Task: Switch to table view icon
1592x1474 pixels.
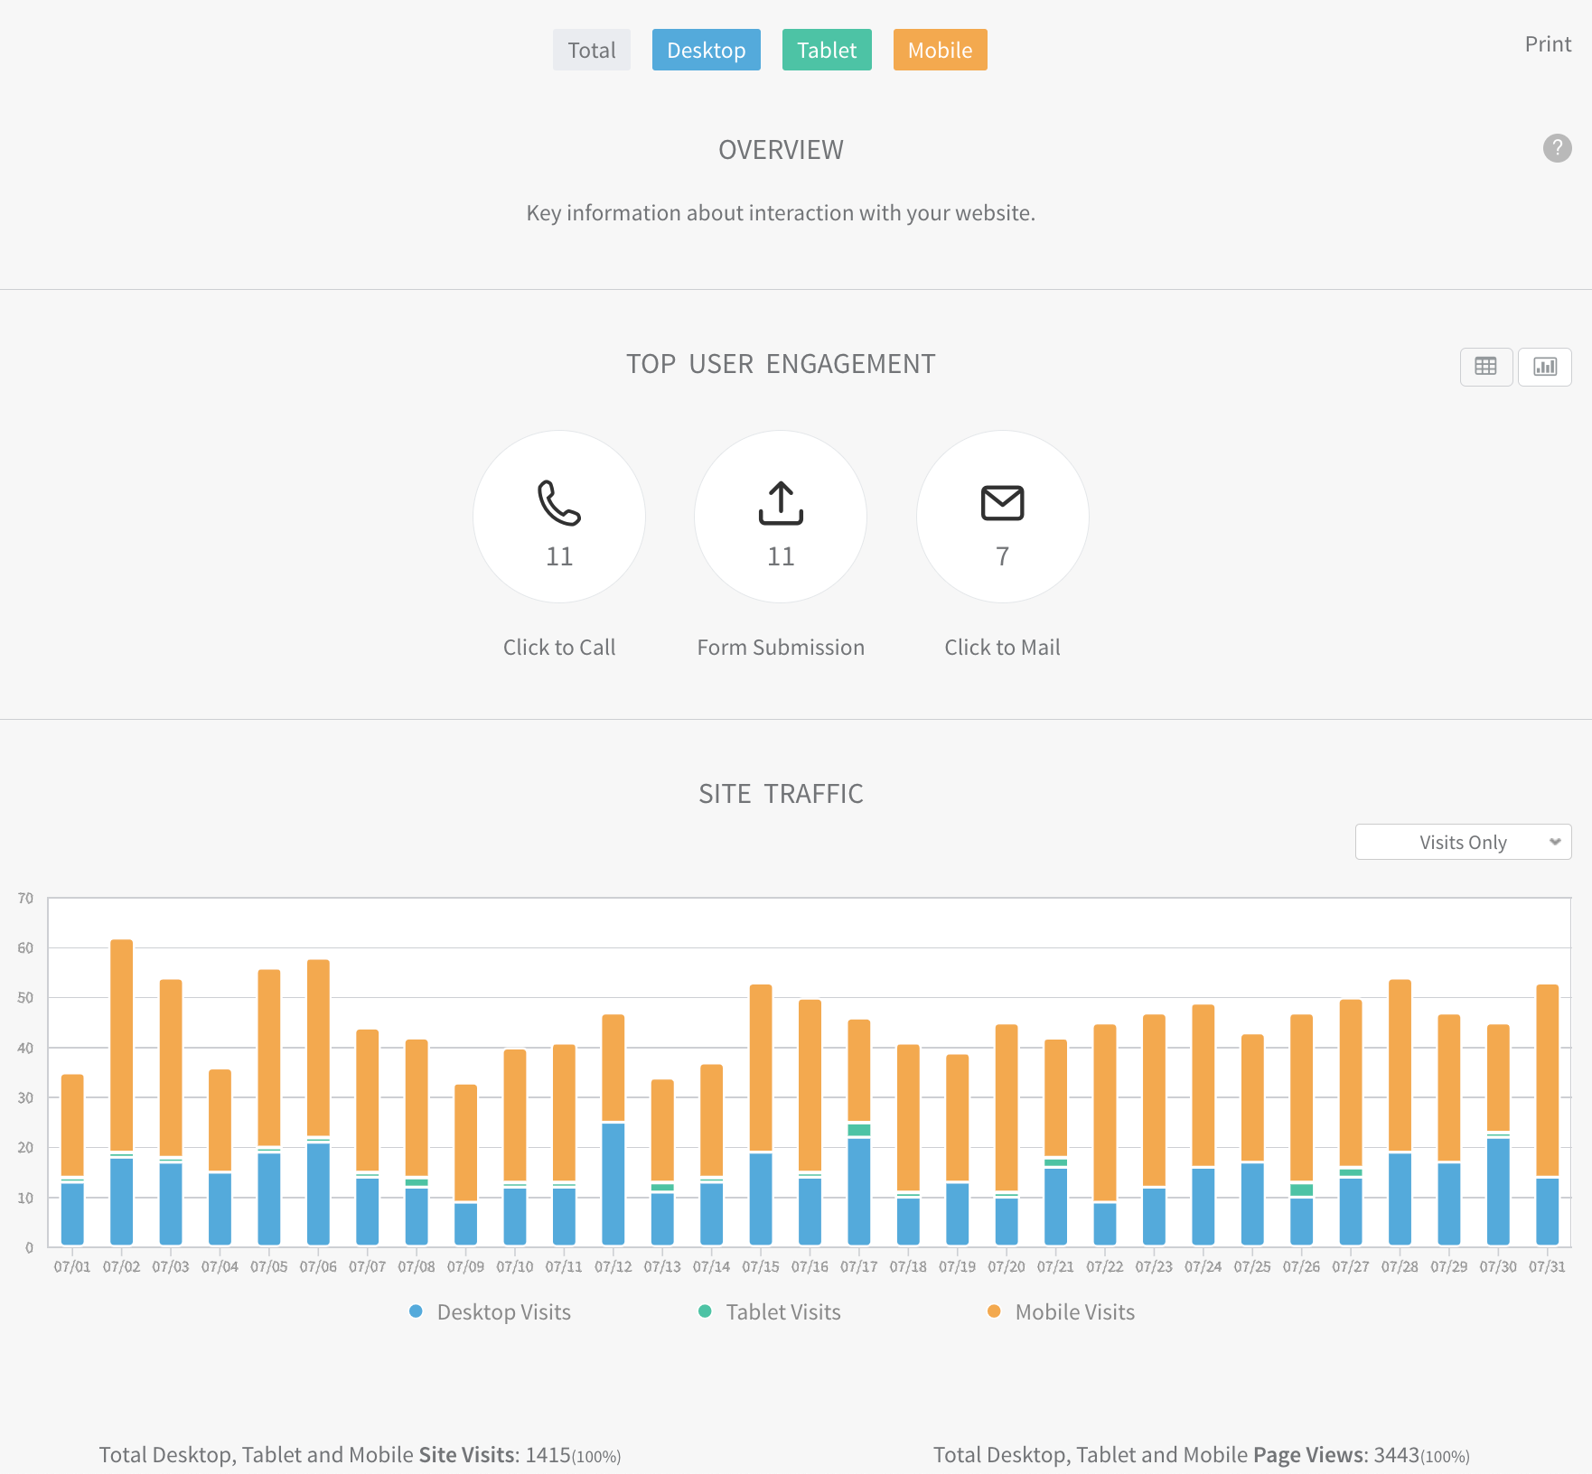Action: click(1485, 367)
